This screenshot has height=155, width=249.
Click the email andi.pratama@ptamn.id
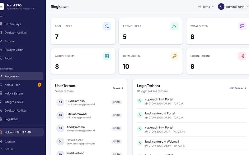(x=81, y=131)
